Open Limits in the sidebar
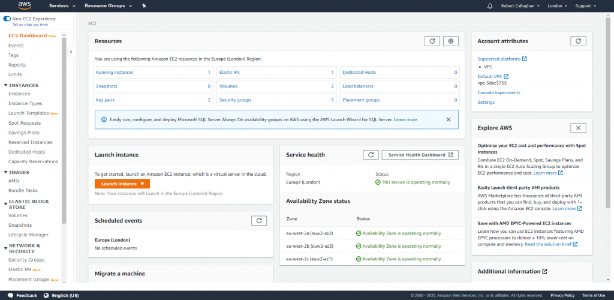Viewport: 614px width, 300px height. click(15, 74)
